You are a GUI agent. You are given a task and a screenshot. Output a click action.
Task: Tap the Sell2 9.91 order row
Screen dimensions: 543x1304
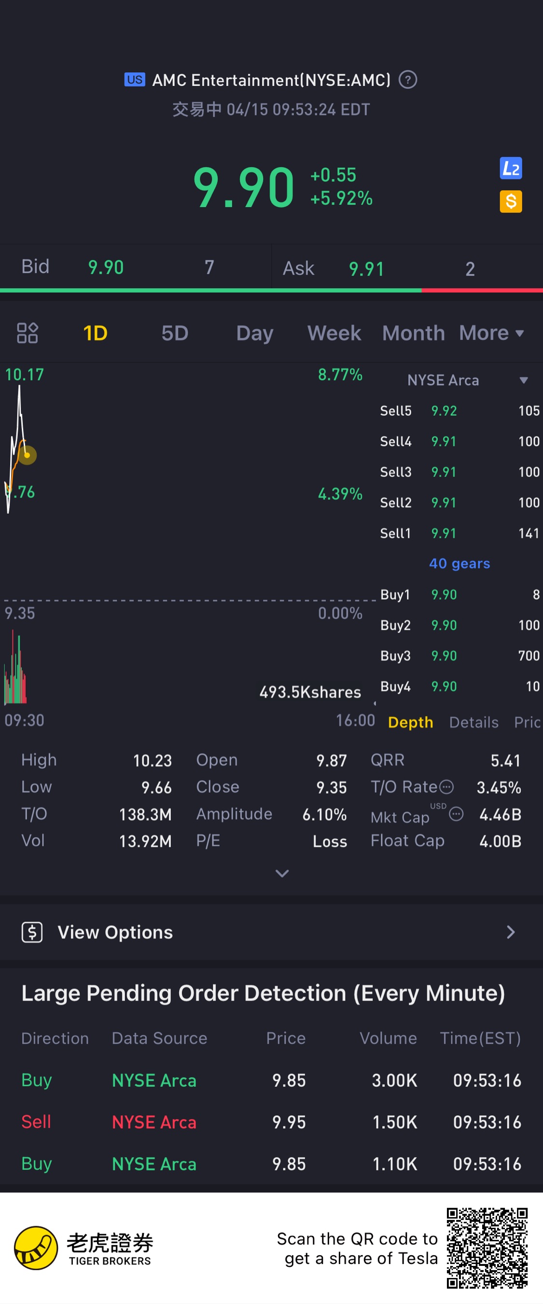(459, 503)
